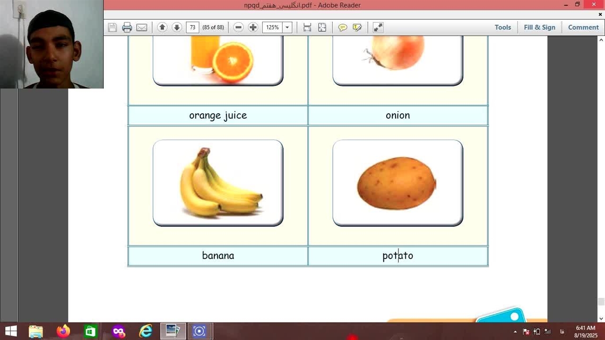Click the Print file icon
Viewport: 605px width, 340px height.
(127, 27)
